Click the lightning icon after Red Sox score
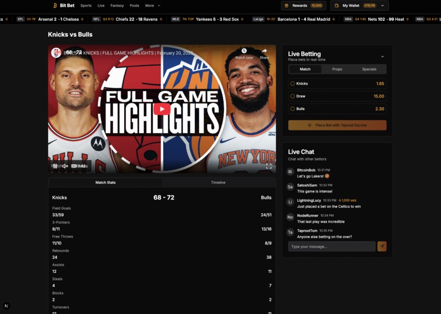Viewport: 441px width, 314px height. click(x=242, y=19)
